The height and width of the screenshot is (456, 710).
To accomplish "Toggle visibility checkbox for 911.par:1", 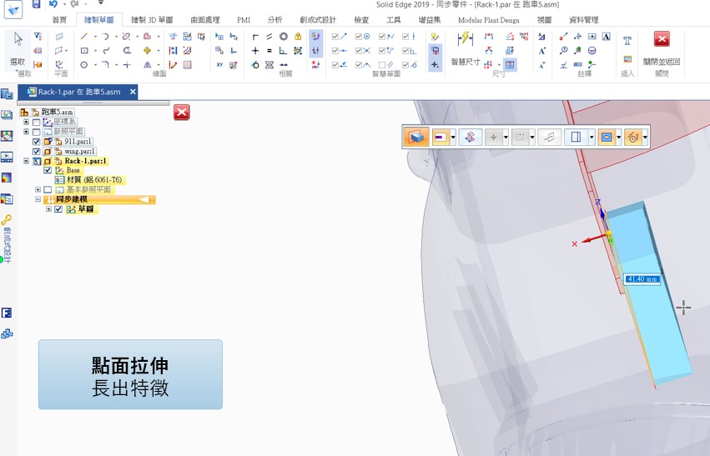I will [x=37, y=142].
